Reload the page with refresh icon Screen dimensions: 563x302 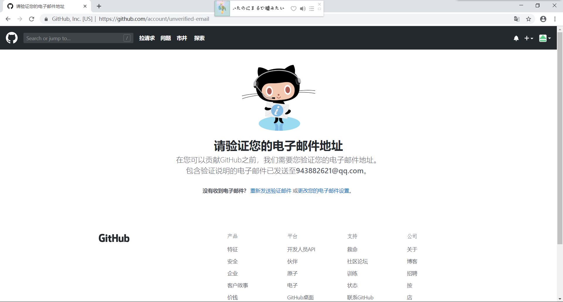click(x=32, y=19)
